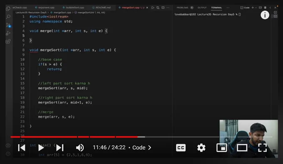Open the README.md editor tab
The width and height of the screenshot is (283, 164).
[x=101, y=7]
